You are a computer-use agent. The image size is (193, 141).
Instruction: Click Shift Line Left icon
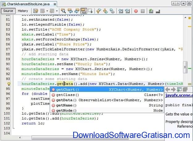(121, 11)
